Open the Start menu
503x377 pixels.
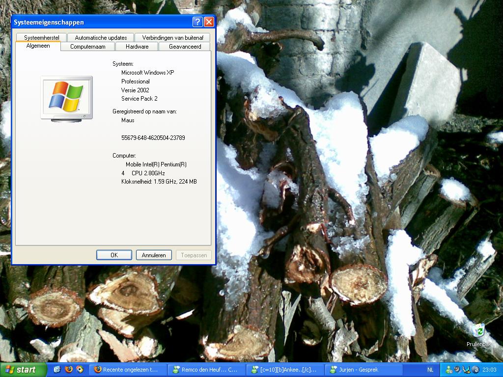[x=21, y=370]
